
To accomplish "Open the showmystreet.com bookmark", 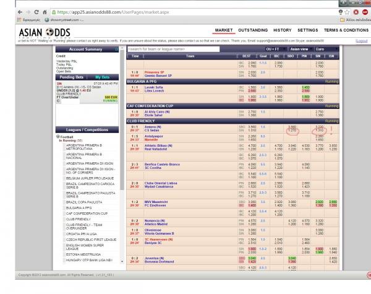I will (x=64, y=20).
